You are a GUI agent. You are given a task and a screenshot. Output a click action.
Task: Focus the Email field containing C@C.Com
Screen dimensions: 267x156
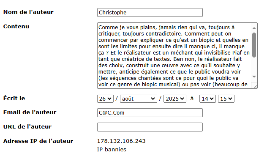point(150,113)
